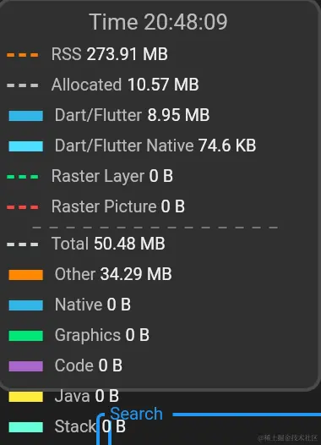Viewport: 321px width, 445px height.
Task: Select the yellow Java memory swatch
Action: click(x=26, y=397)
